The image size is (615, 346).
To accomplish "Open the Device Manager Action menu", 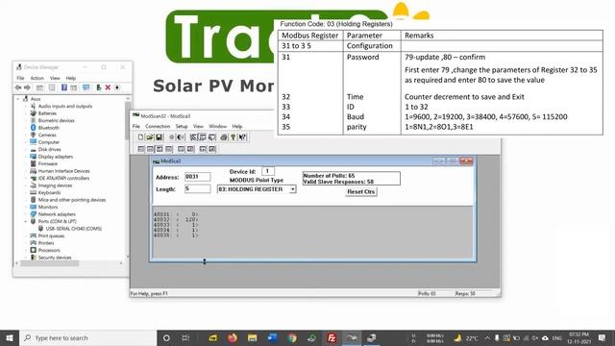I will (x=37, y=78).
